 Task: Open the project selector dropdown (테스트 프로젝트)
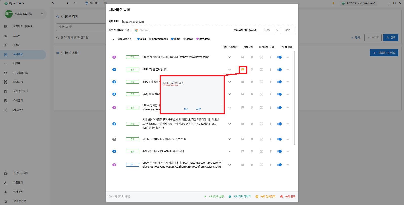25,14
